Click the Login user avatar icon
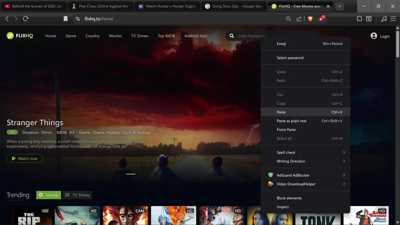The height and width of the screenshot is (225, 400). pyautogui.click(x=374, y=36)
